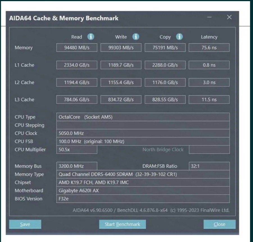Click the AIDA64 Cache & Memory Benchmark title

(x=64, y=18)
